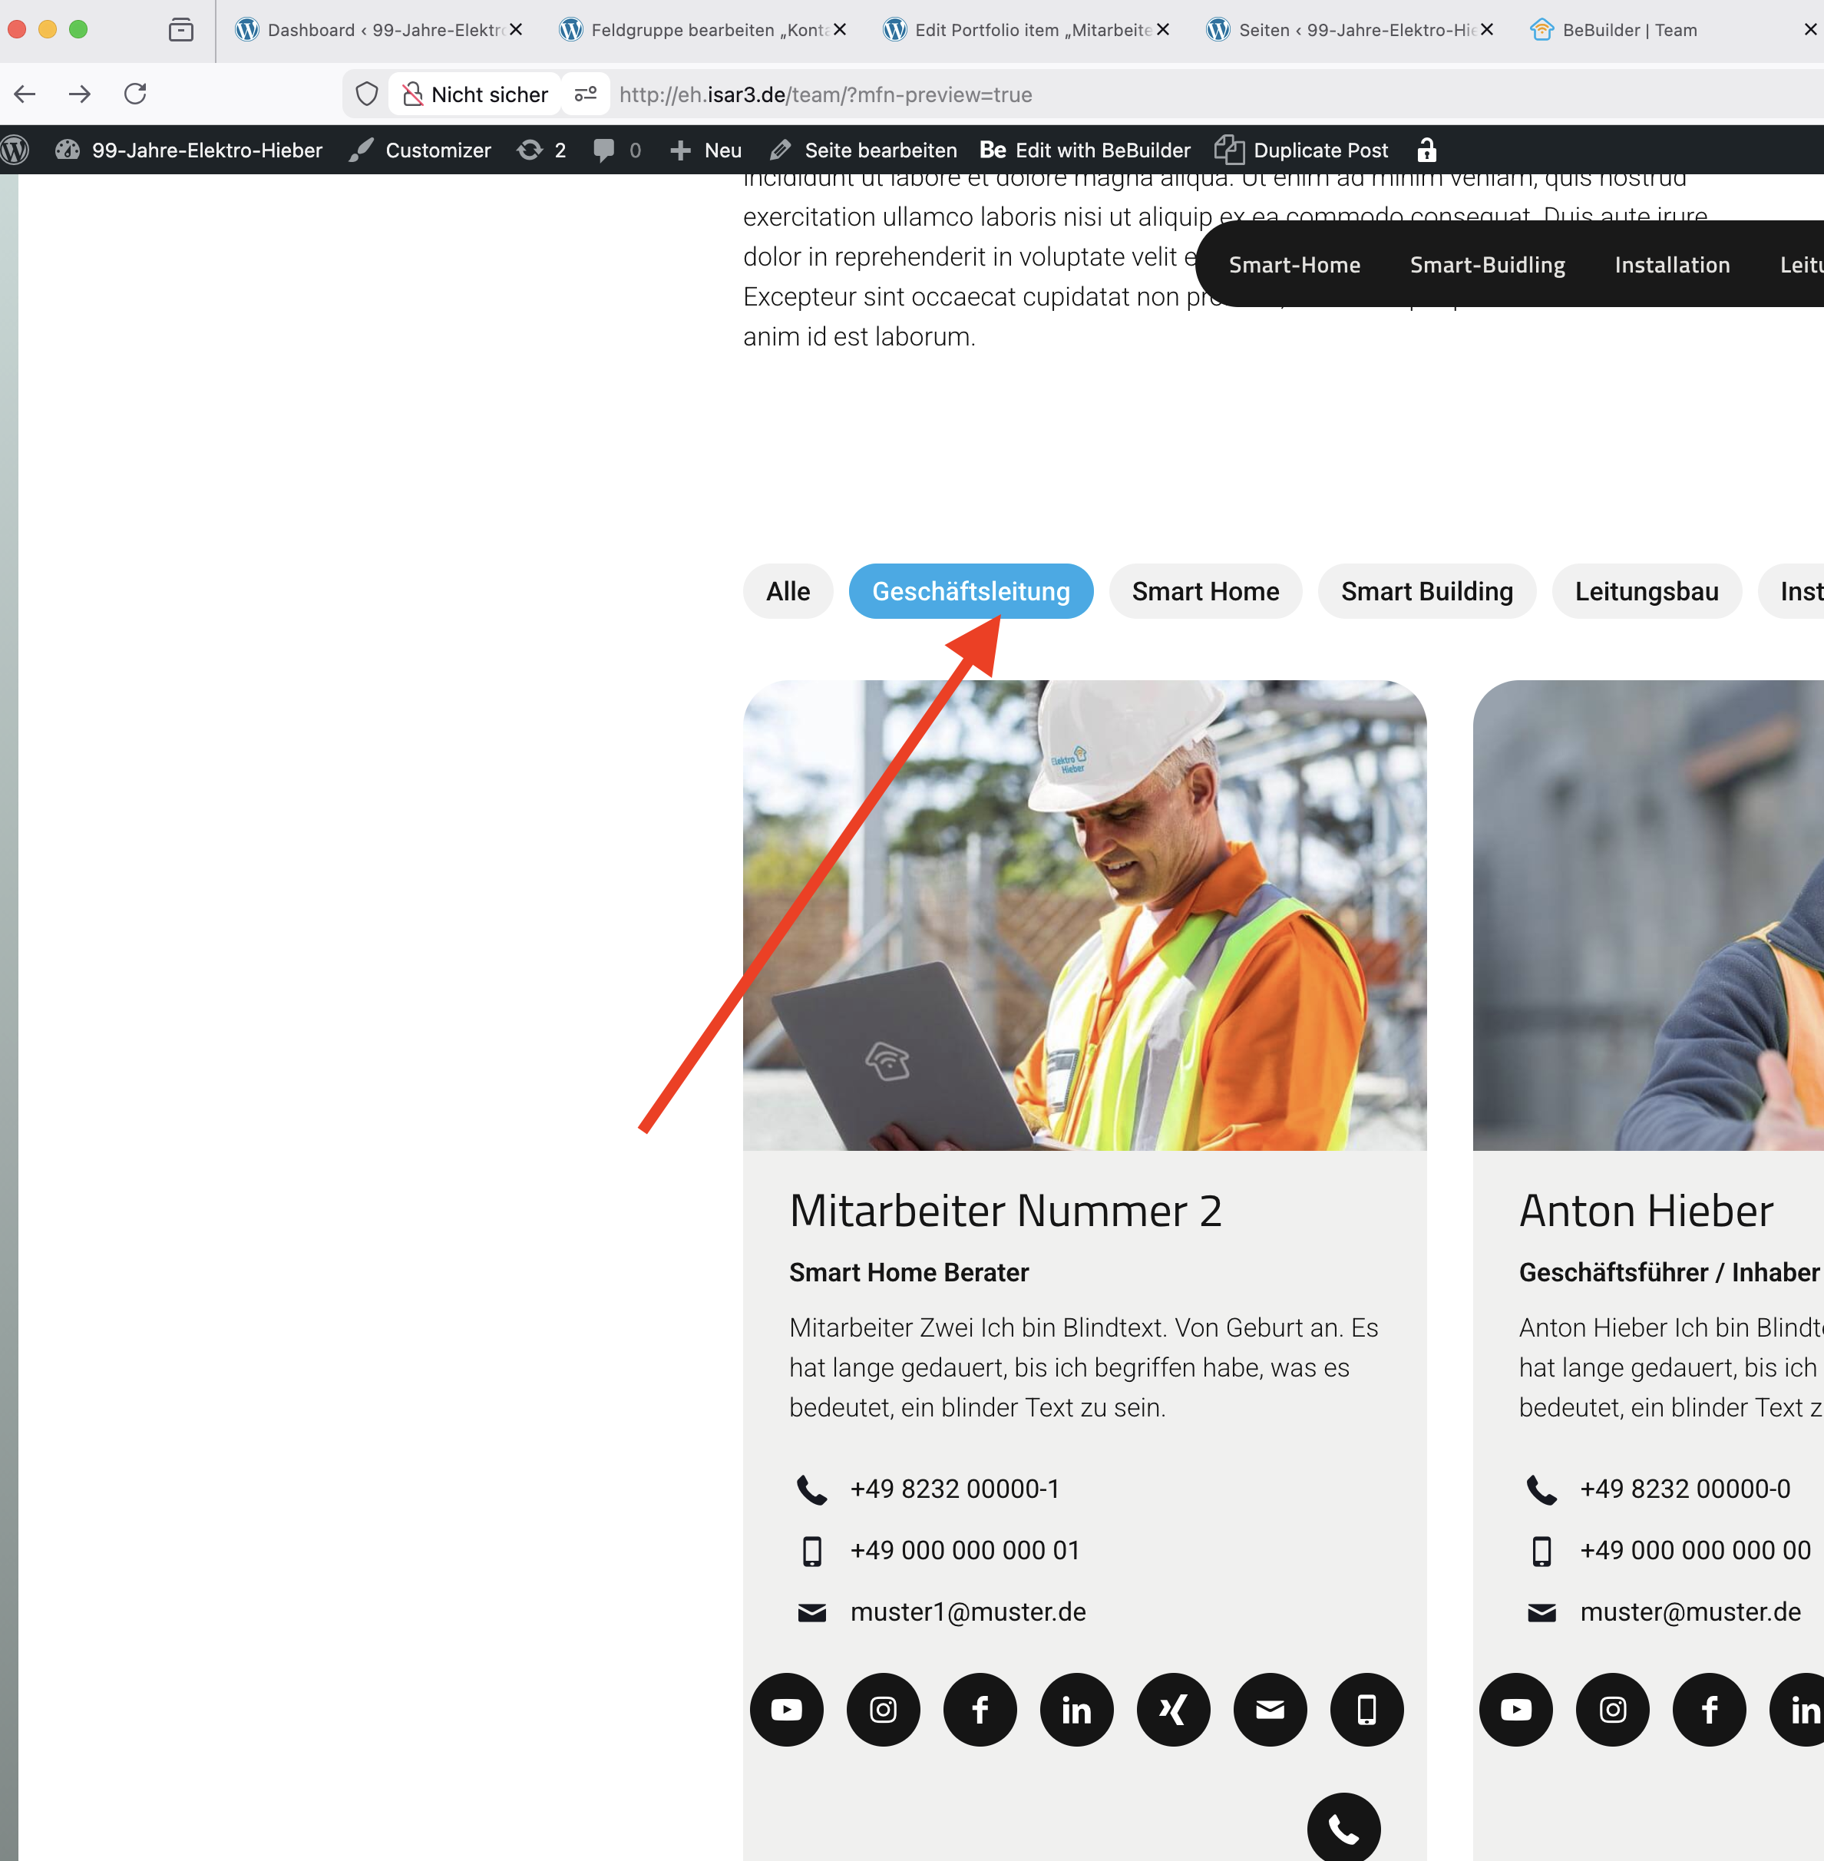Filter team by Smart Building
1824x1861 pixels.
point(1426,591)
